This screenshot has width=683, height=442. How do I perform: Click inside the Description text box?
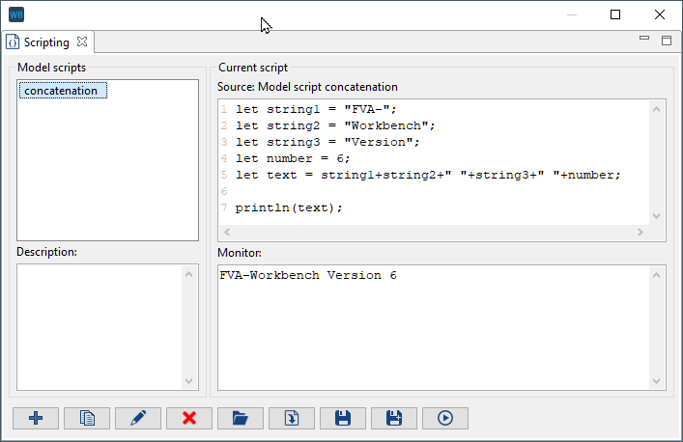tap(100, 326)
